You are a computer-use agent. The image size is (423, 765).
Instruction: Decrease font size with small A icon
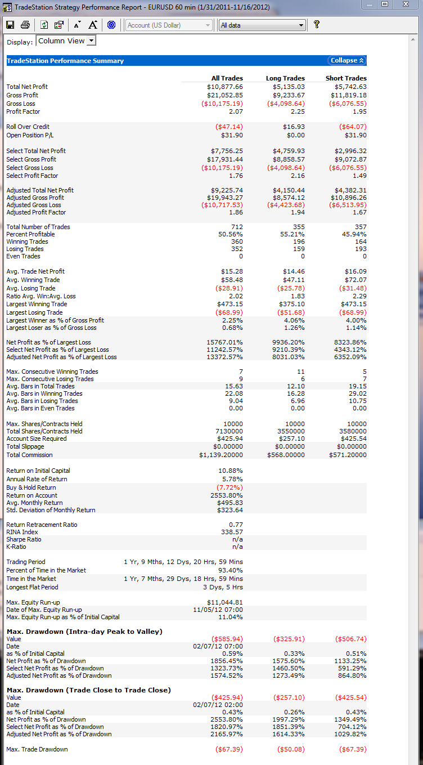tap(78, 25)
